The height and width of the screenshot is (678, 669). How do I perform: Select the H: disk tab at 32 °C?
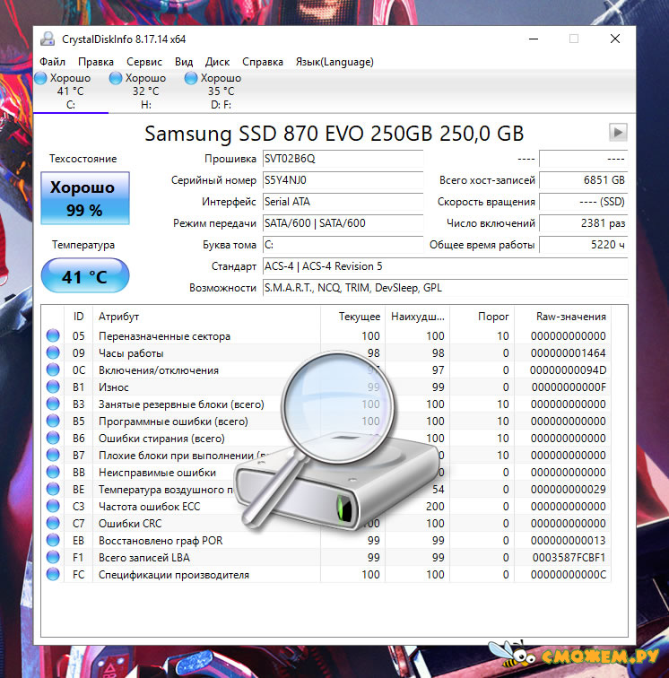pos(146,91)
